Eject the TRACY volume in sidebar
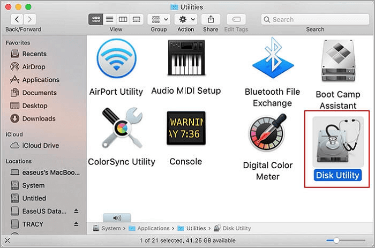 click(x=76, y=224)
